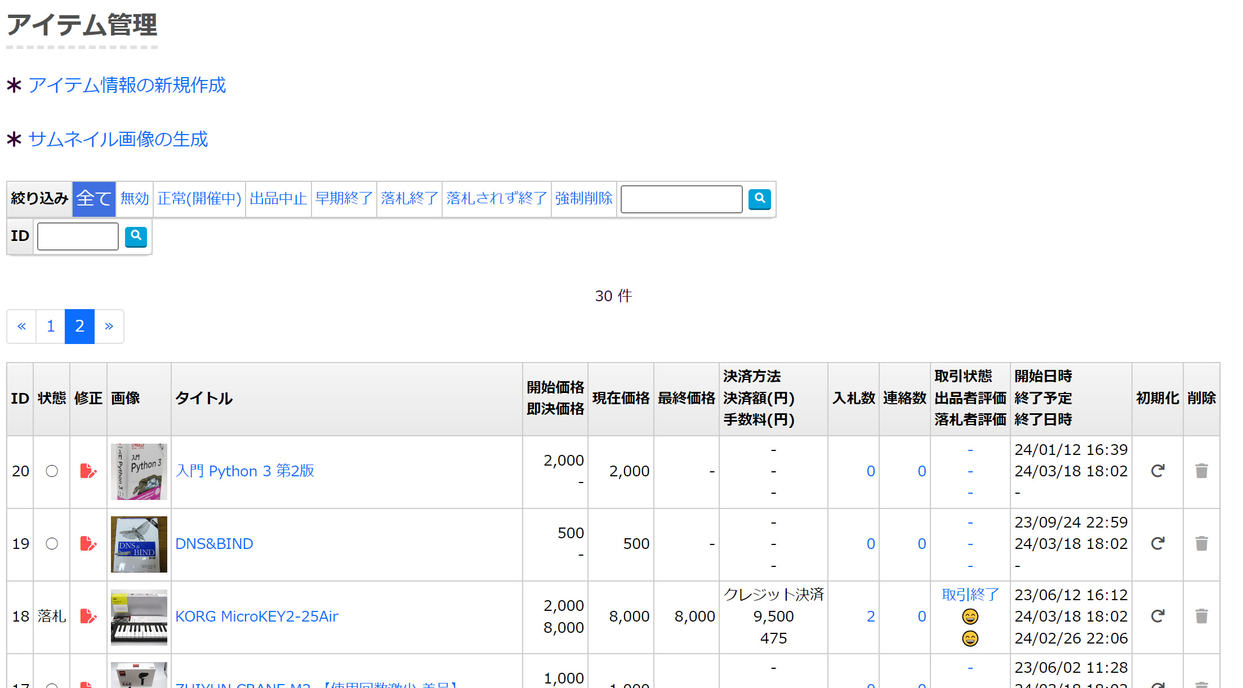Open アイテム情報の新規作成 link
The image size is (1243, 688).
click(127, 85)
